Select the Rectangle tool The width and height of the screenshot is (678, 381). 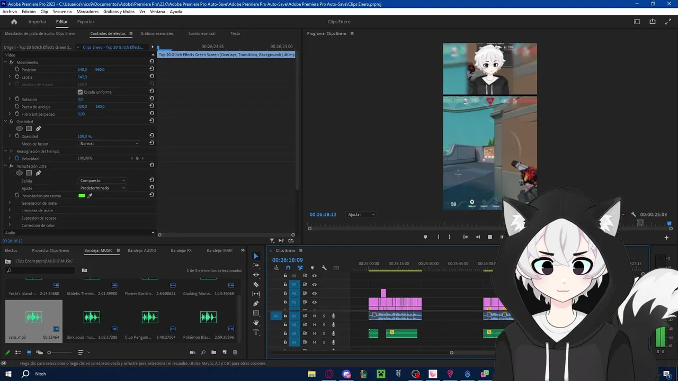(x=256, y=313)
